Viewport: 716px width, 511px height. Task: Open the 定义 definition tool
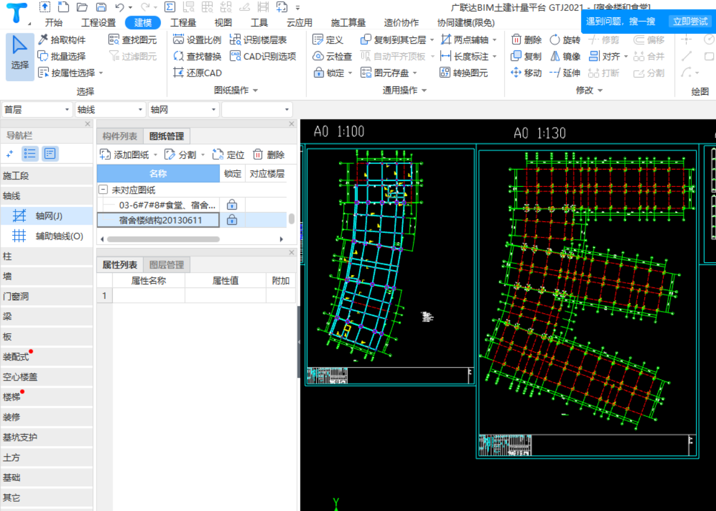tap(328, 40)
